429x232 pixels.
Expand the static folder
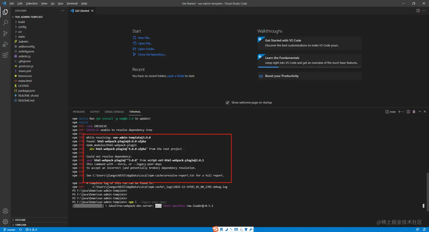[39, 37]
